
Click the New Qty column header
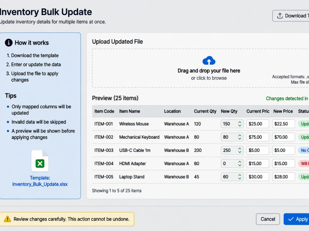[x=229, y=111]
